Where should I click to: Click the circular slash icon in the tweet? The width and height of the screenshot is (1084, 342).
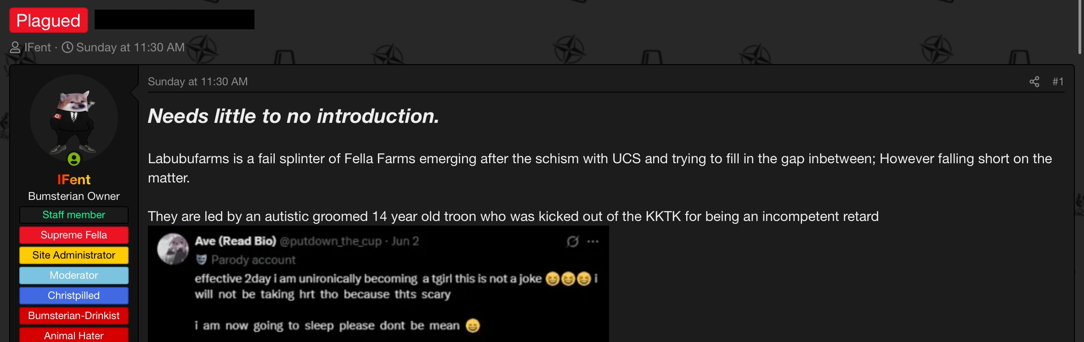point(572,242)
